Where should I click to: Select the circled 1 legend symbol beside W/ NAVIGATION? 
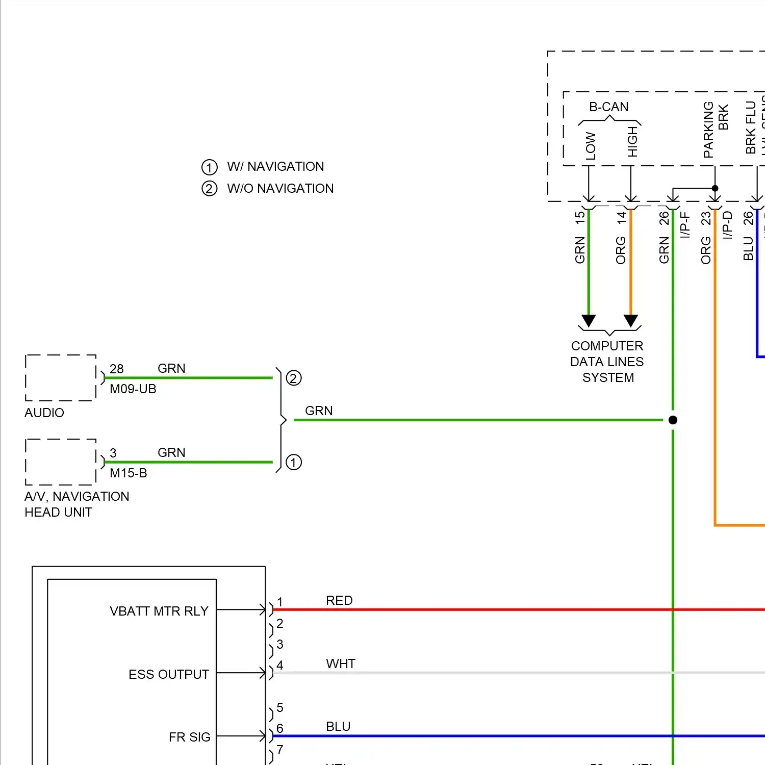click(209, 167)
